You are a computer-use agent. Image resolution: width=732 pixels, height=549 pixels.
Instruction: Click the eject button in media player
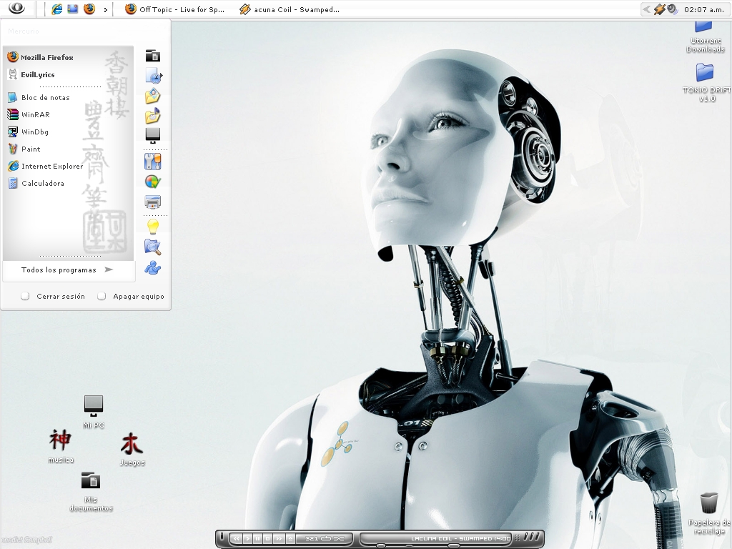(290, 538)
